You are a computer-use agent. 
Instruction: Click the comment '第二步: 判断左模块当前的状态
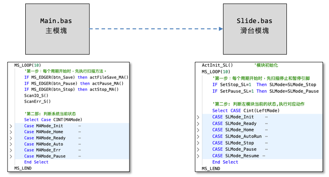point(258,104)
